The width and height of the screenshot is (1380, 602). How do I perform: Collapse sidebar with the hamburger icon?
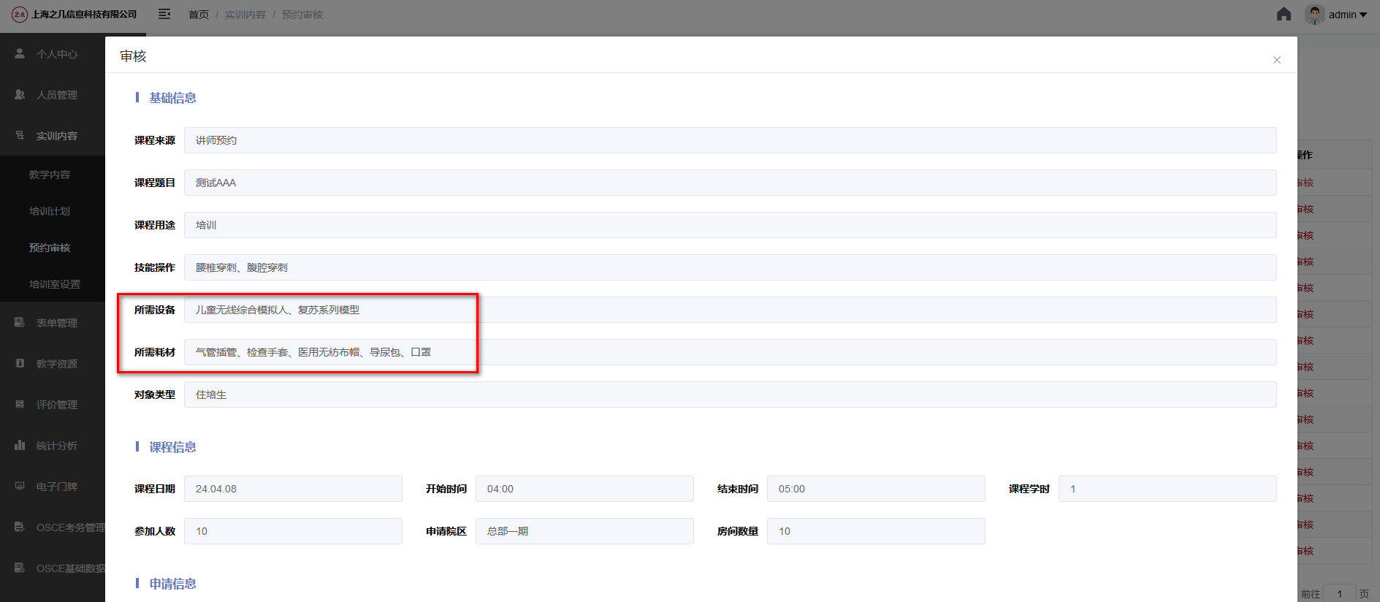(164, 14)
